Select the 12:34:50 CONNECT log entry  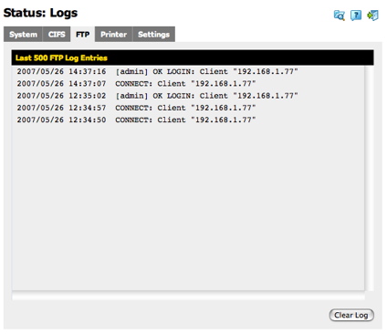(136, 120)
